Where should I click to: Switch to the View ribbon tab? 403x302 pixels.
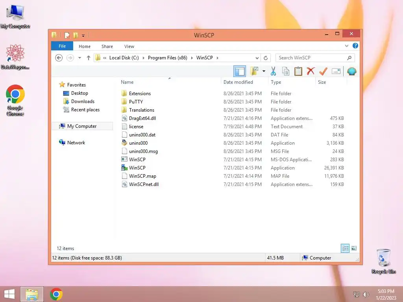[129, 46]
